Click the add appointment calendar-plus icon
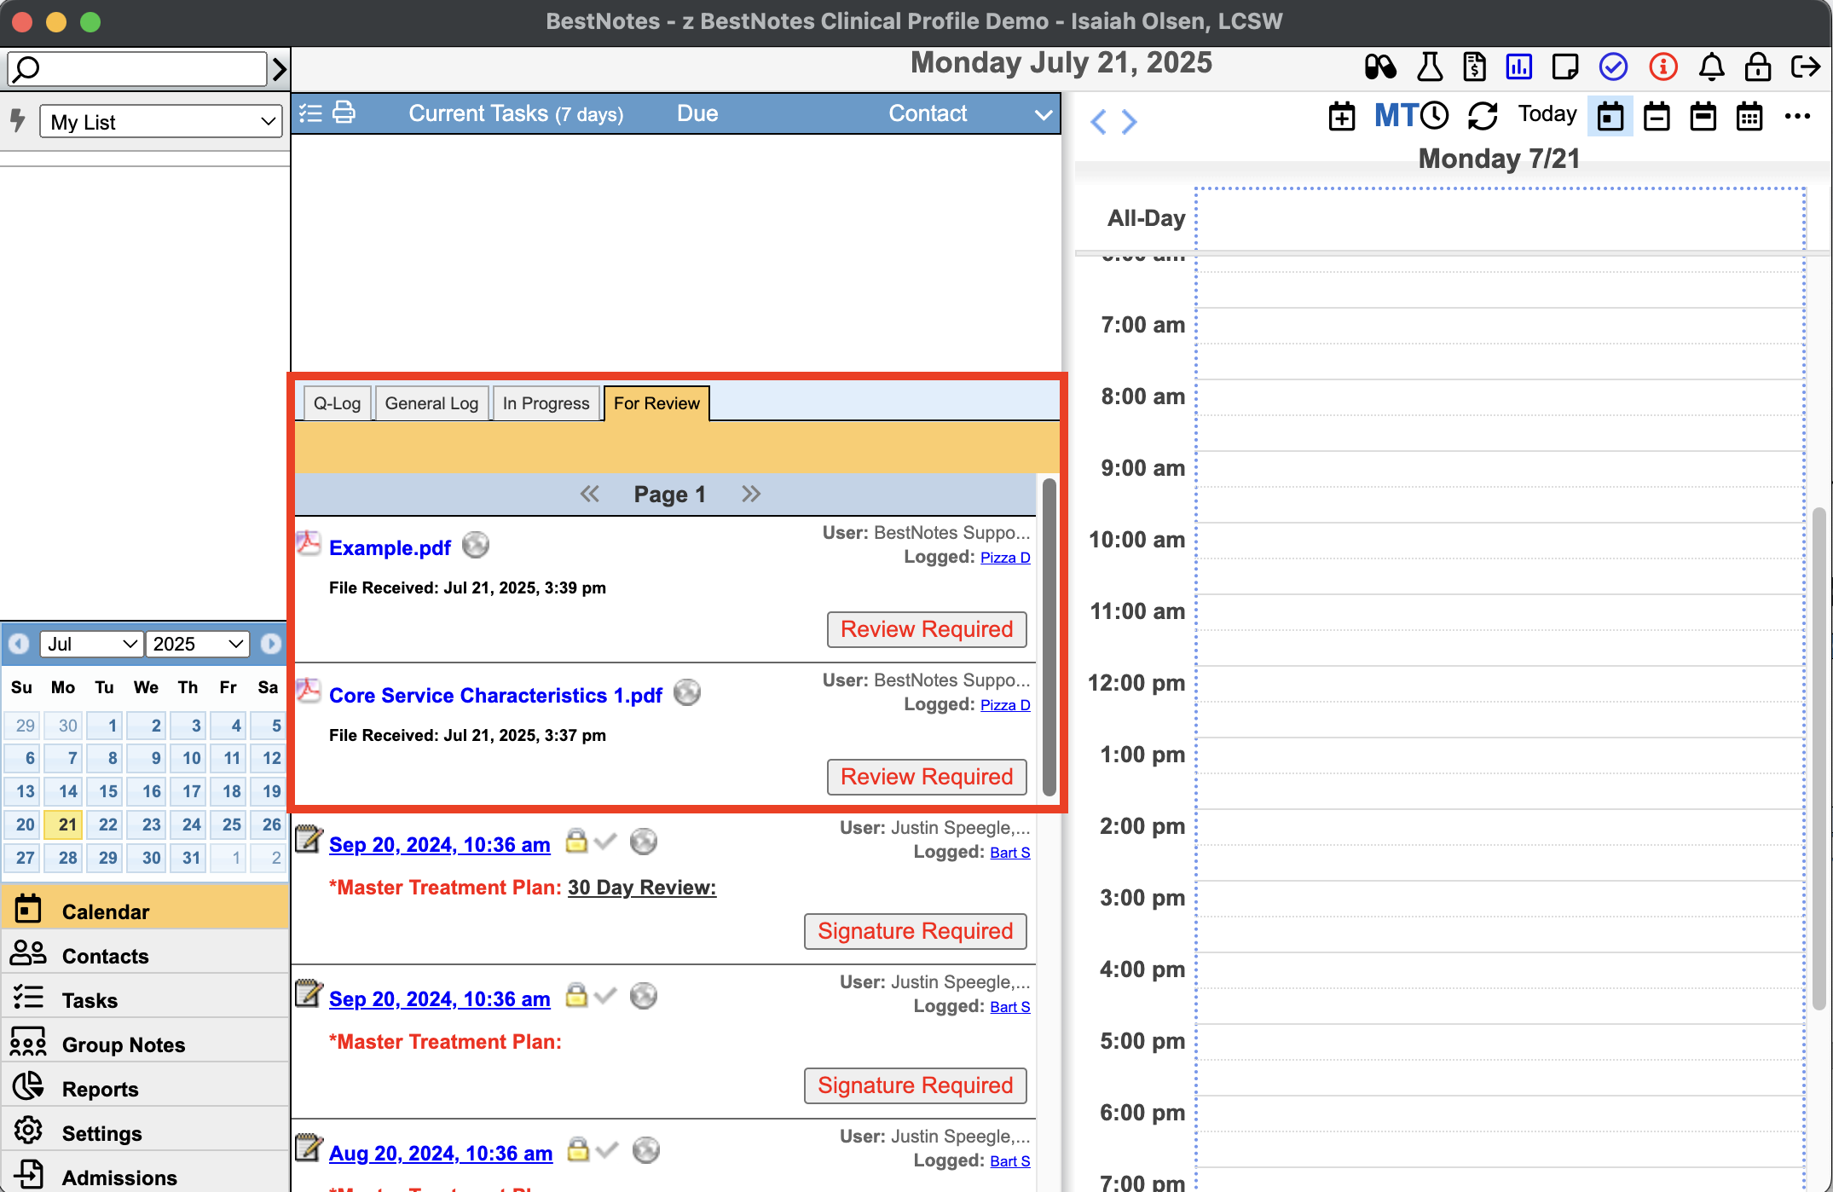The height and width of the screenshot is (1192, 1833). point(1341,116)
